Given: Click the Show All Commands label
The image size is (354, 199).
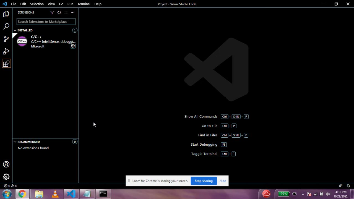Looking at the screenshot, I should (x=201, y=117).
